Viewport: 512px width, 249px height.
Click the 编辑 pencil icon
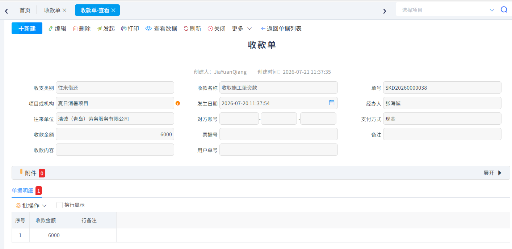(51, 29)
